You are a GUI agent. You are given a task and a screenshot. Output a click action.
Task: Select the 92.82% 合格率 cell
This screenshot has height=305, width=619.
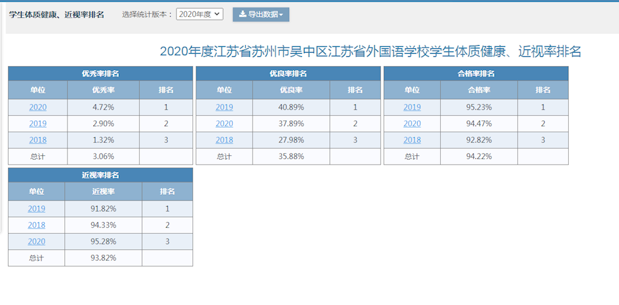479,140
